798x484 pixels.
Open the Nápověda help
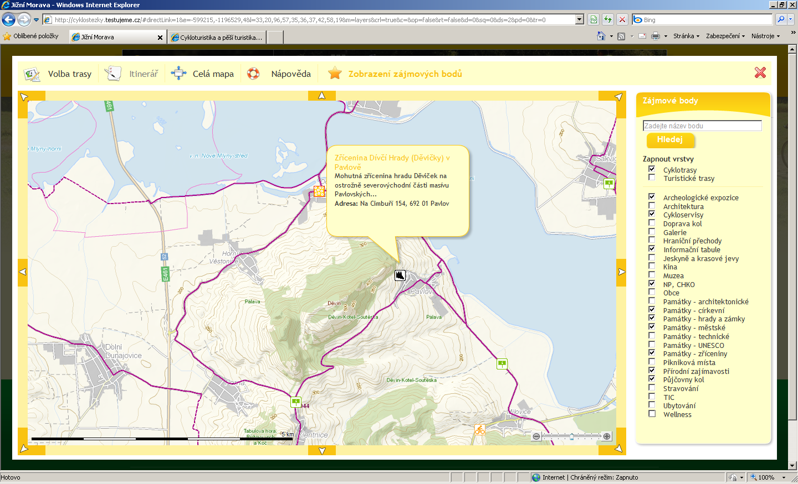tap(279, 74)
